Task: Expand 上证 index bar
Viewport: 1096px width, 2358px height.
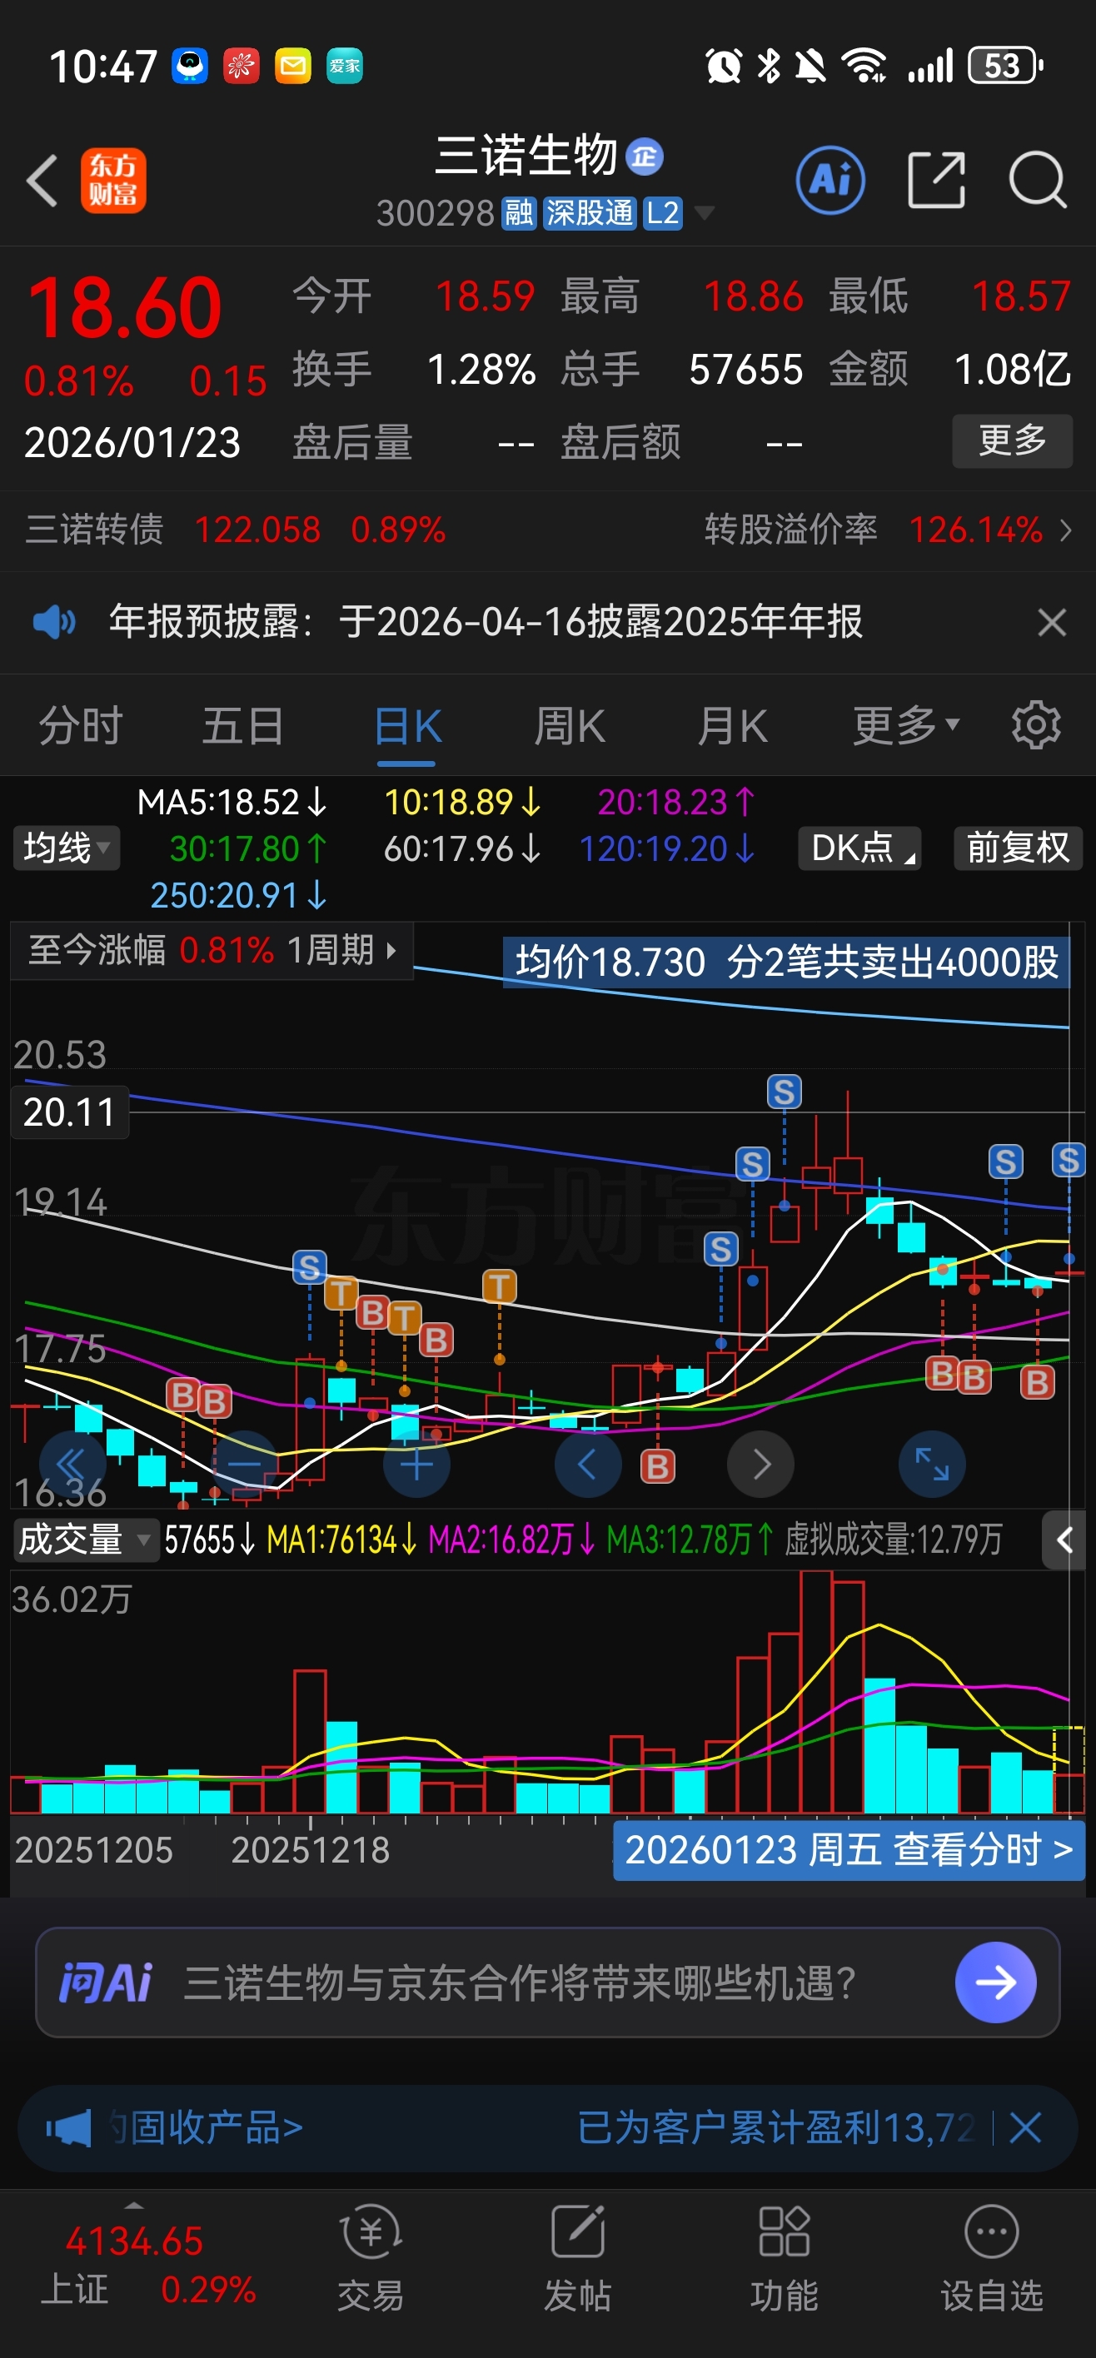Action: (134, 2205)
